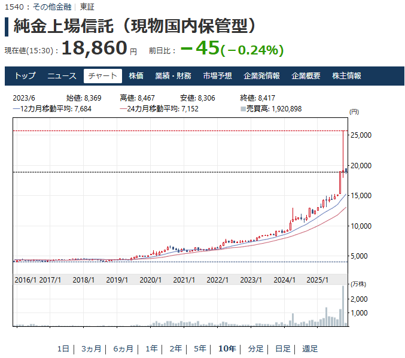The image size is (405, 358).
Task: Switch to 分足 minute candles
Action: 256,349
